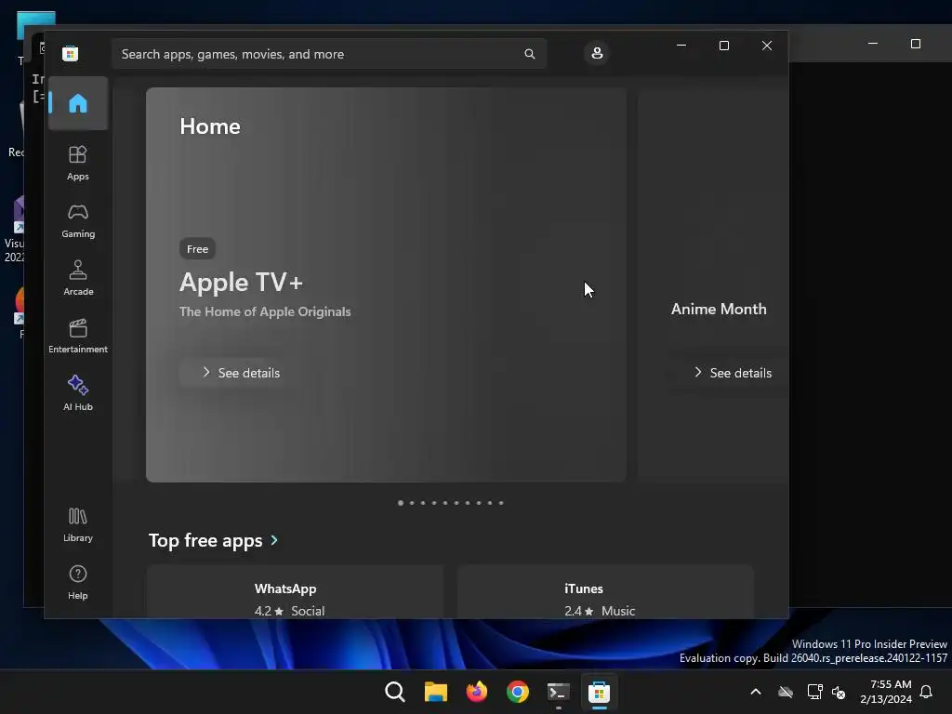Viewport: 952px width, 714px height.
Task: Maximize the background terminal window
Action: point(916,44)
